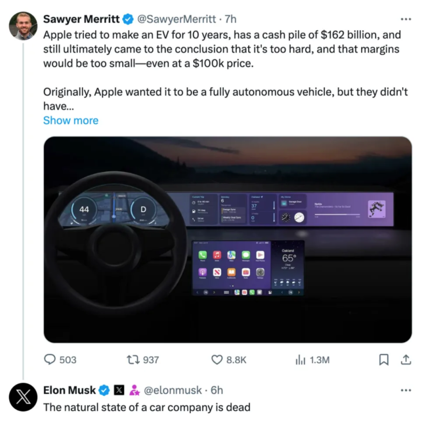View analytics showing 1.3M views
Viewport: 430px width, 423px height.
coord(299,360)
